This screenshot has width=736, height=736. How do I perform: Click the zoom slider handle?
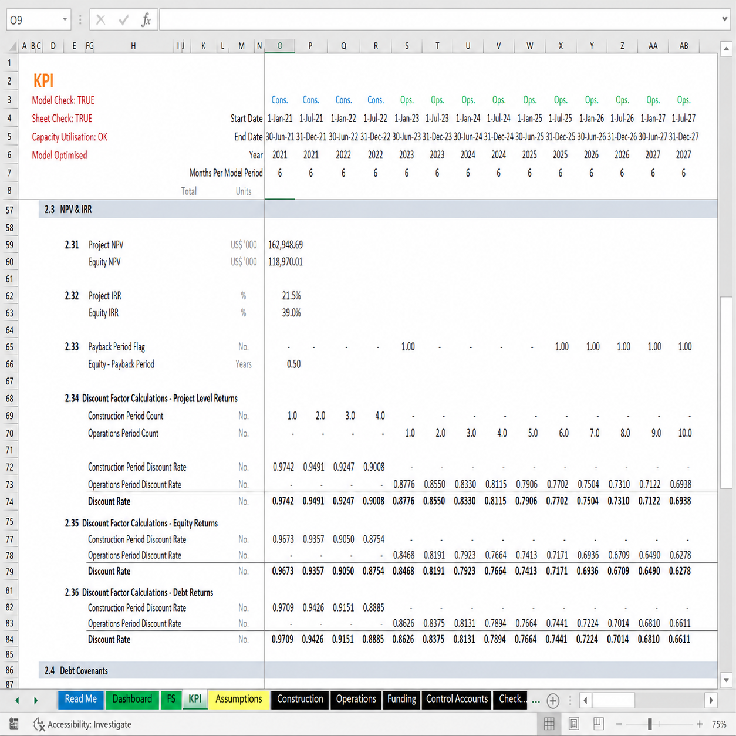650,724
